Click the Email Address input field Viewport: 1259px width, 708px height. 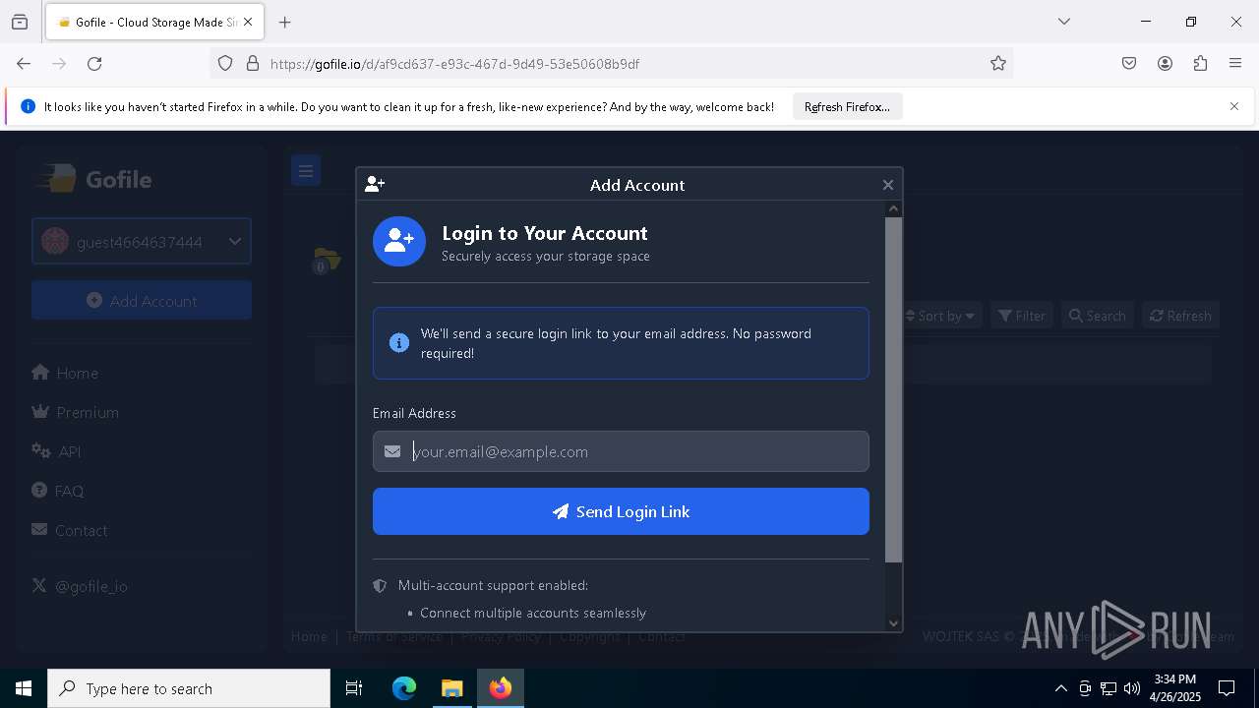[x=621, y=451]
